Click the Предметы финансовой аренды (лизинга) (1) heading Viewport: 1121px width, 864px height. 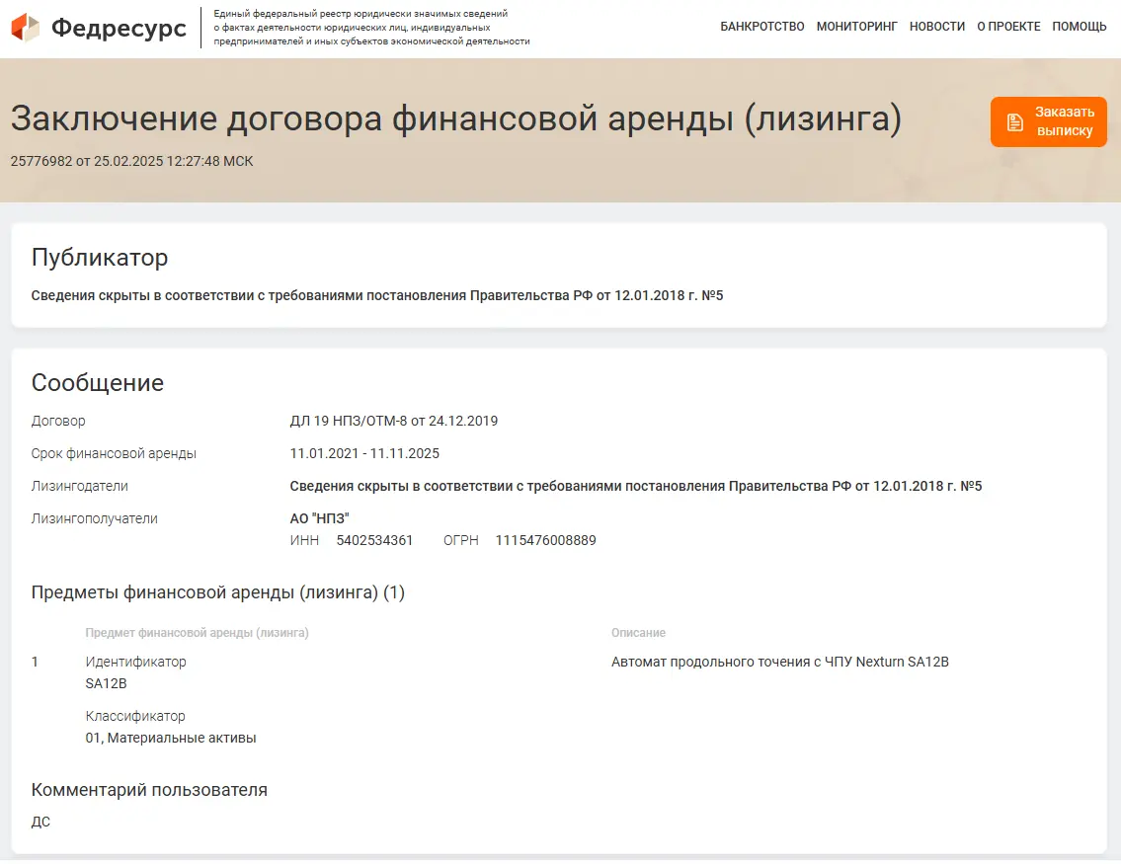[x=218, y=592]
